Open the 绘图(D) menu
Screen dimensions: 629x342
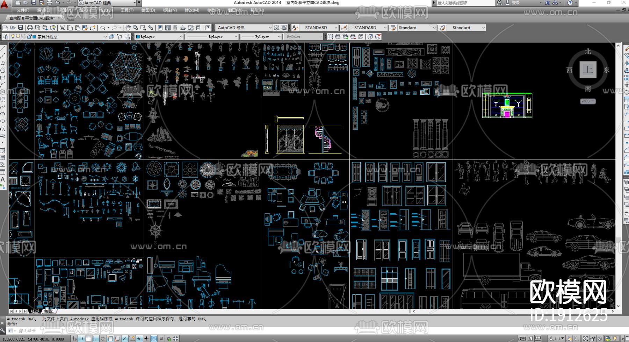[x=148, y=10]
